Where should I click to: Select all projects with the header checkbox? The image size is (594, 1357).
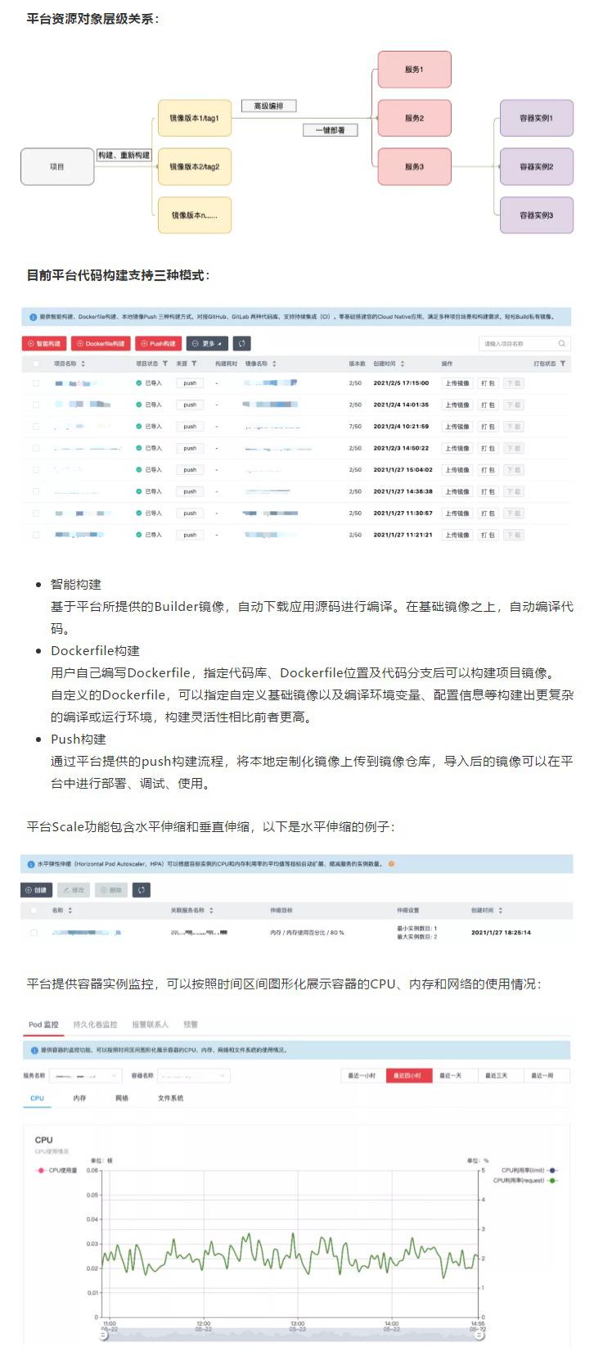(x=35, y=364)
